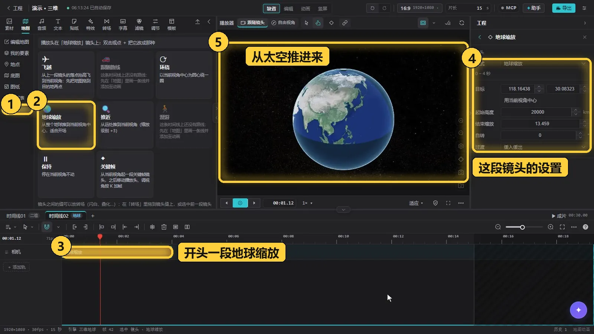
Task: Open the 贴纸 stickers panel
Action: tap(74, 24)
